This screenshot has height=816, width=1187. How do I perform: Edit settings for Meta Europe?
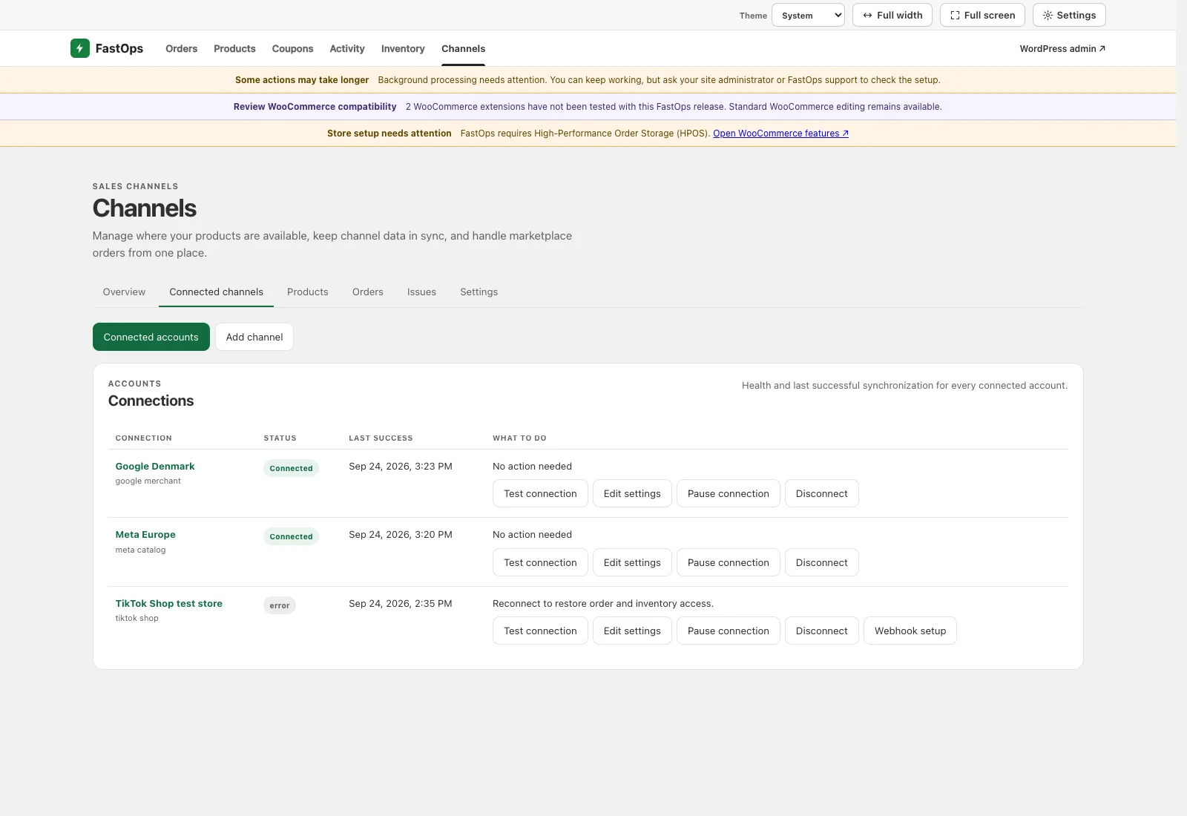(x=632, y=562)
